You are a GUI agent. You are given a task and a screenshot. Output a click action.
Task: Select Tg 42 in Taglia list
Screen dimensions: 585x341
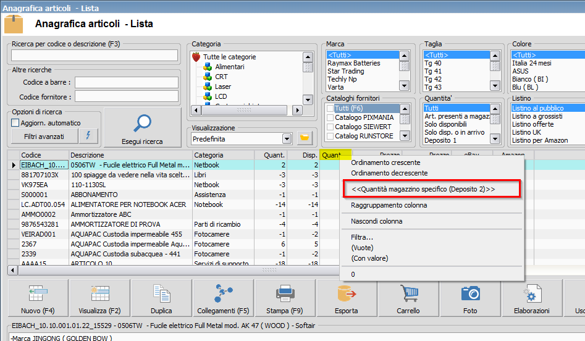(456, 79)
